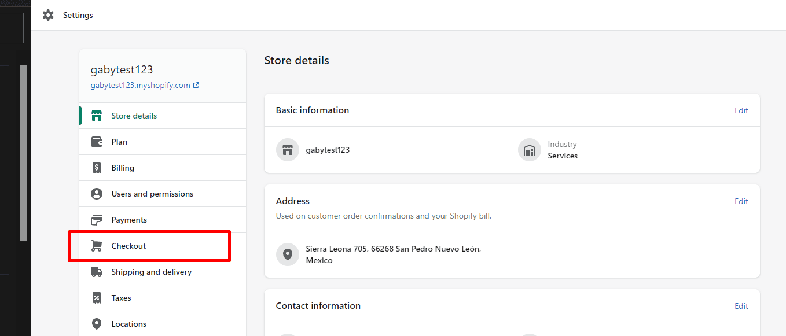Open the Plan settings section
The image size is (786, 336).
163,142
